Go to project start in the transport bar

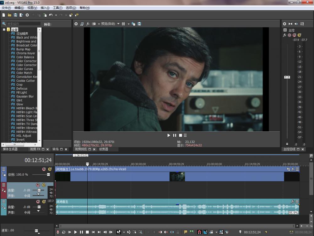[93, 232]
